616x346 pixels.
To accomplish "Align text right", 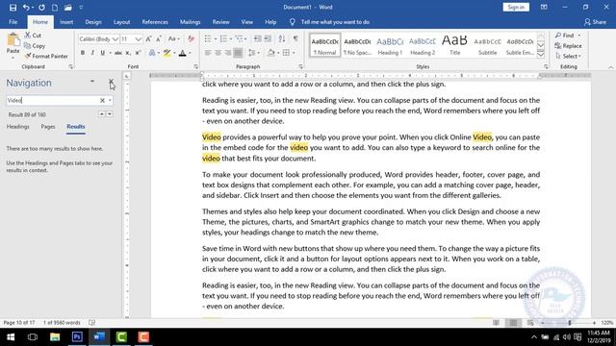I will click(x=228, y=53).
